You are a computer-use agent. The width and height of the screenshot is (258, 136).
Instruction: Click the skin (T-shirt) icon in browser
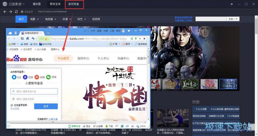128,31
